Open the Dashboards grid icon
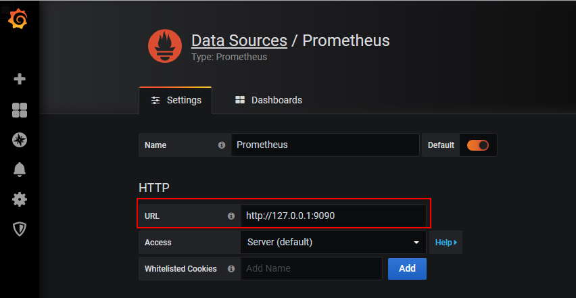Viewport: 576px width, 298px height. point(20,110)
